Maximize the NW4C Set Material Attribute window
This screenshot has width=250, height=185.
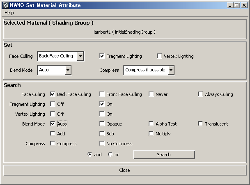point(236,5)
